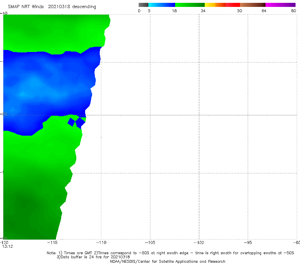Screen dimensions: 300x264
Task: Click the color bar label '5'
Action: coord(149,11)
